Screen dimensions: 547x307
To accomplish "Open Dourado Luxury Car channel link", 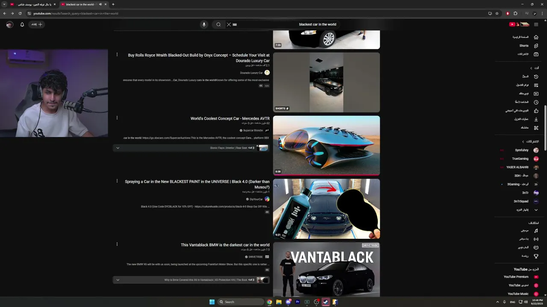I will click(251, 73).
